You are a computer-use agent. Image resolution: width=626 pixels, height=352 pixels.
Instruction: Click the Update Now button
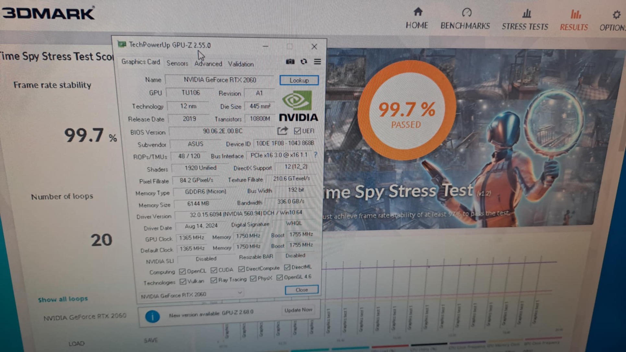pos(298,310)
